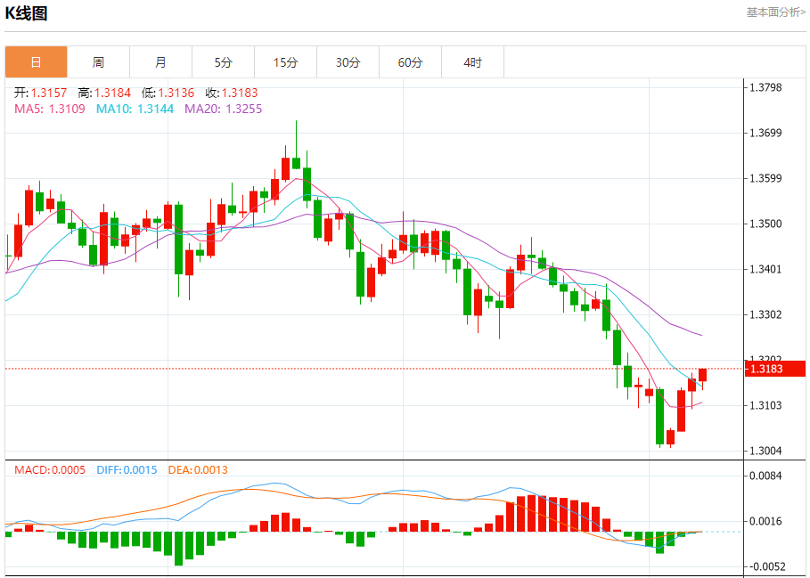Click the MACD value label
This screenshot has height=578, width=810.
(x=47, y=469)
